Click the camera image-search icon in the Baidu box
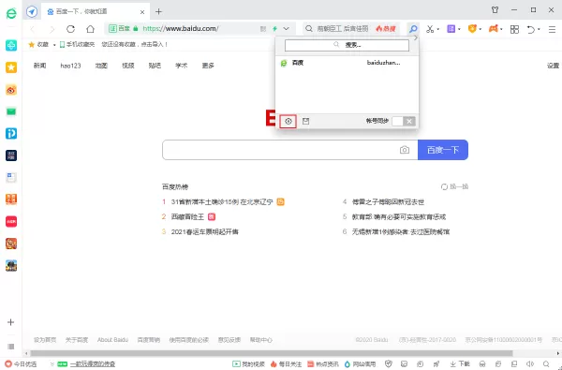 [405, 150]
